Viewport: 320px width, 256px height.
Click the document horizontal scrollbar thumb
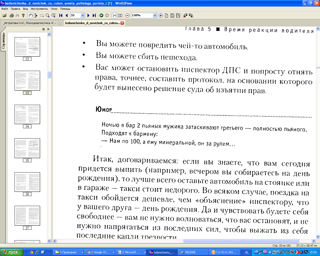point(241,241)
